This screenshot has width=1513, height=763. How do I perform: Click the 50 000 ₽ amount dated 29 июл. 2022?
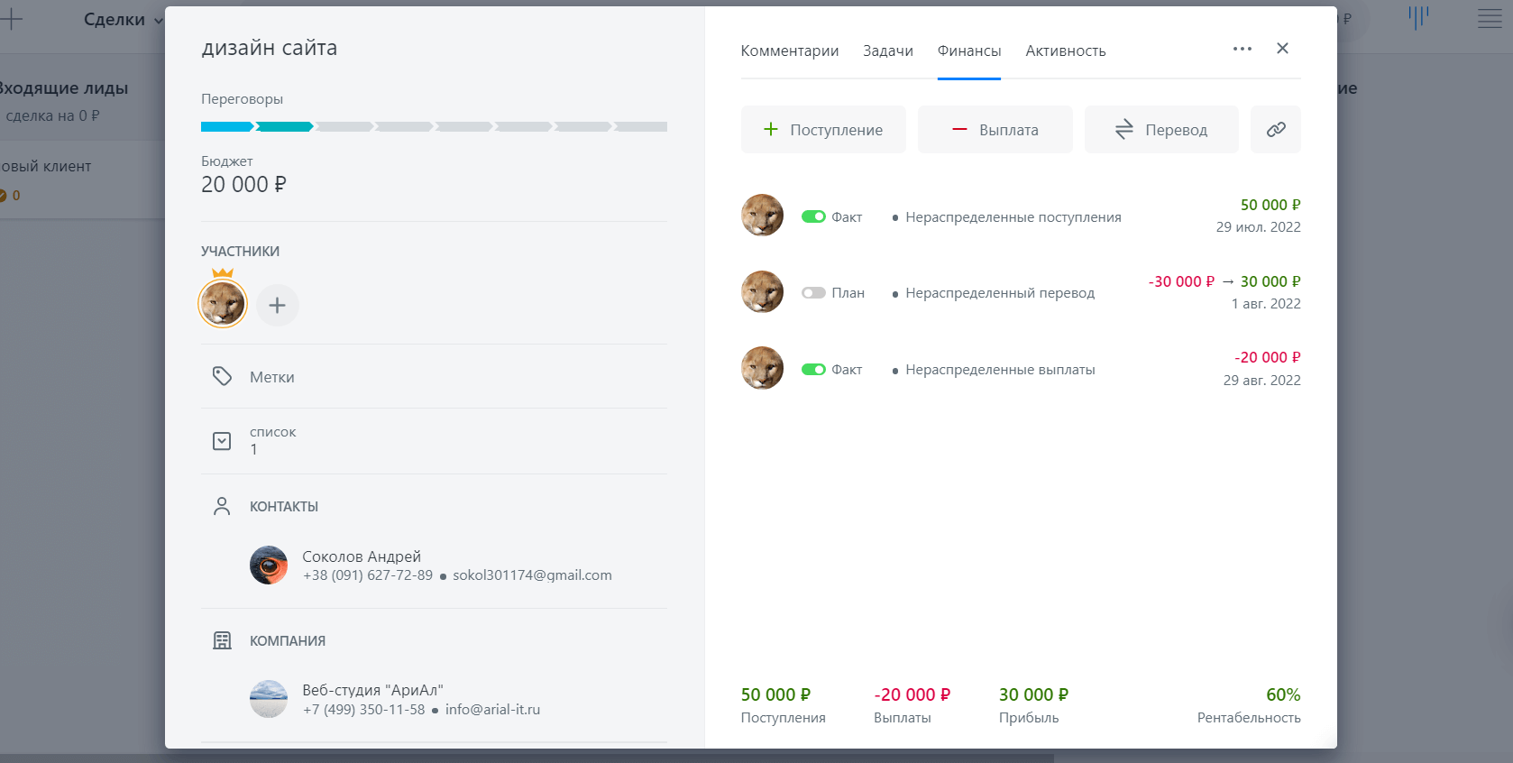pos(1270,205)
